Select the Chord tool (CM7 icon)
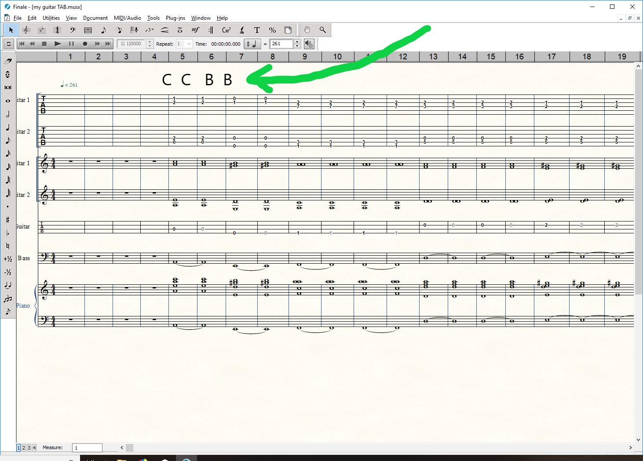Viewport: 643px width, 461px height. (x=226, y=30)
